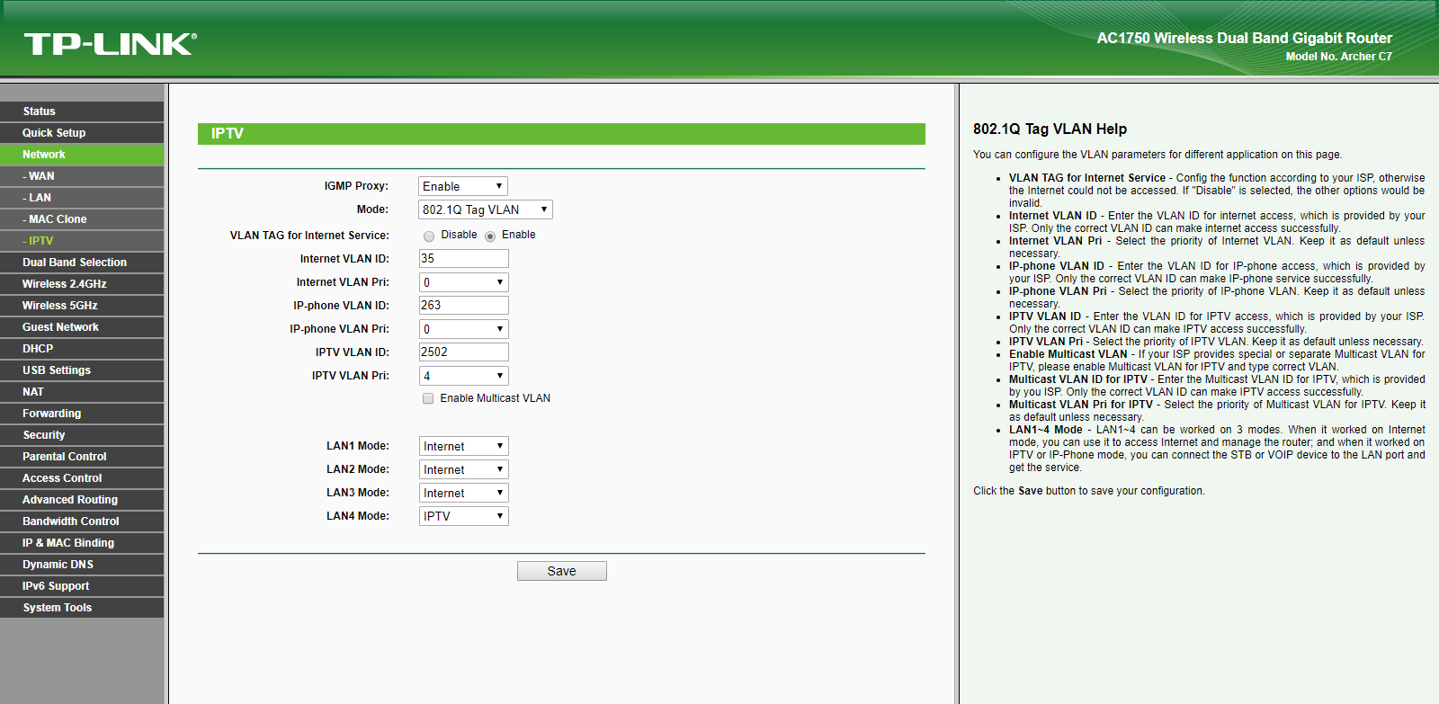Select the Disable radio for VLAN TAG
This screenshot has height=704, width=1439.
coord(429,236)
